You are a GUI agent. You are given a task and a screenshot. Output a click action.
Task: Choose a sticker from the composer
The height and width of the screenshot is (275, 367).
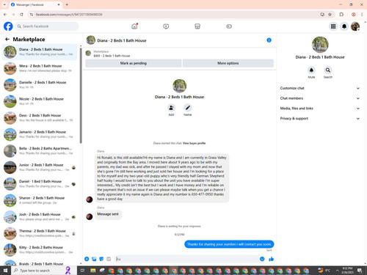pos(101,259)
